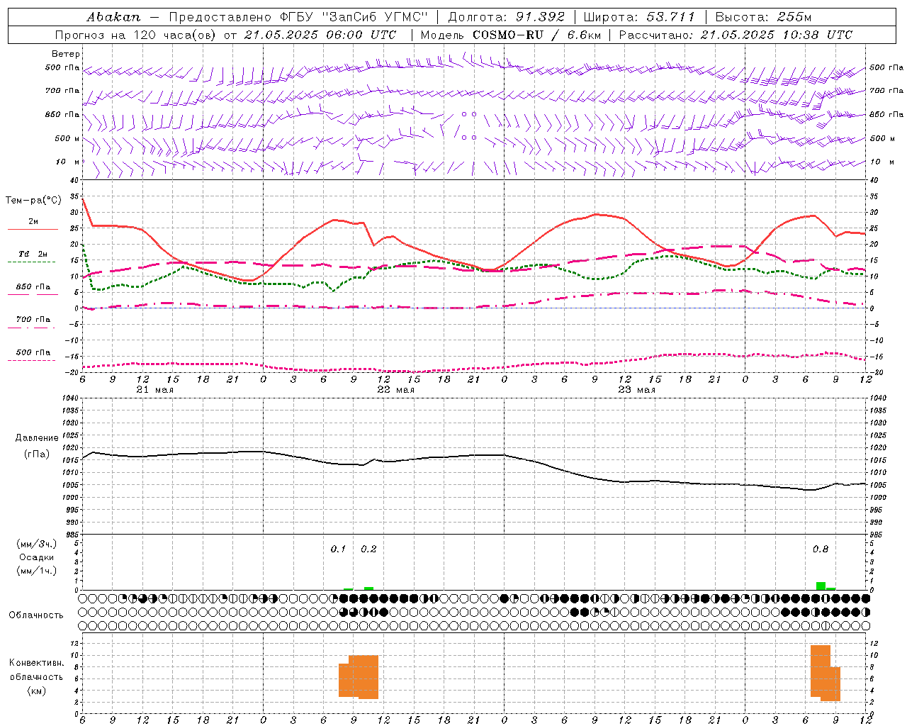Click the '21 мая' date label
The image size is (907, 726).
154,390
